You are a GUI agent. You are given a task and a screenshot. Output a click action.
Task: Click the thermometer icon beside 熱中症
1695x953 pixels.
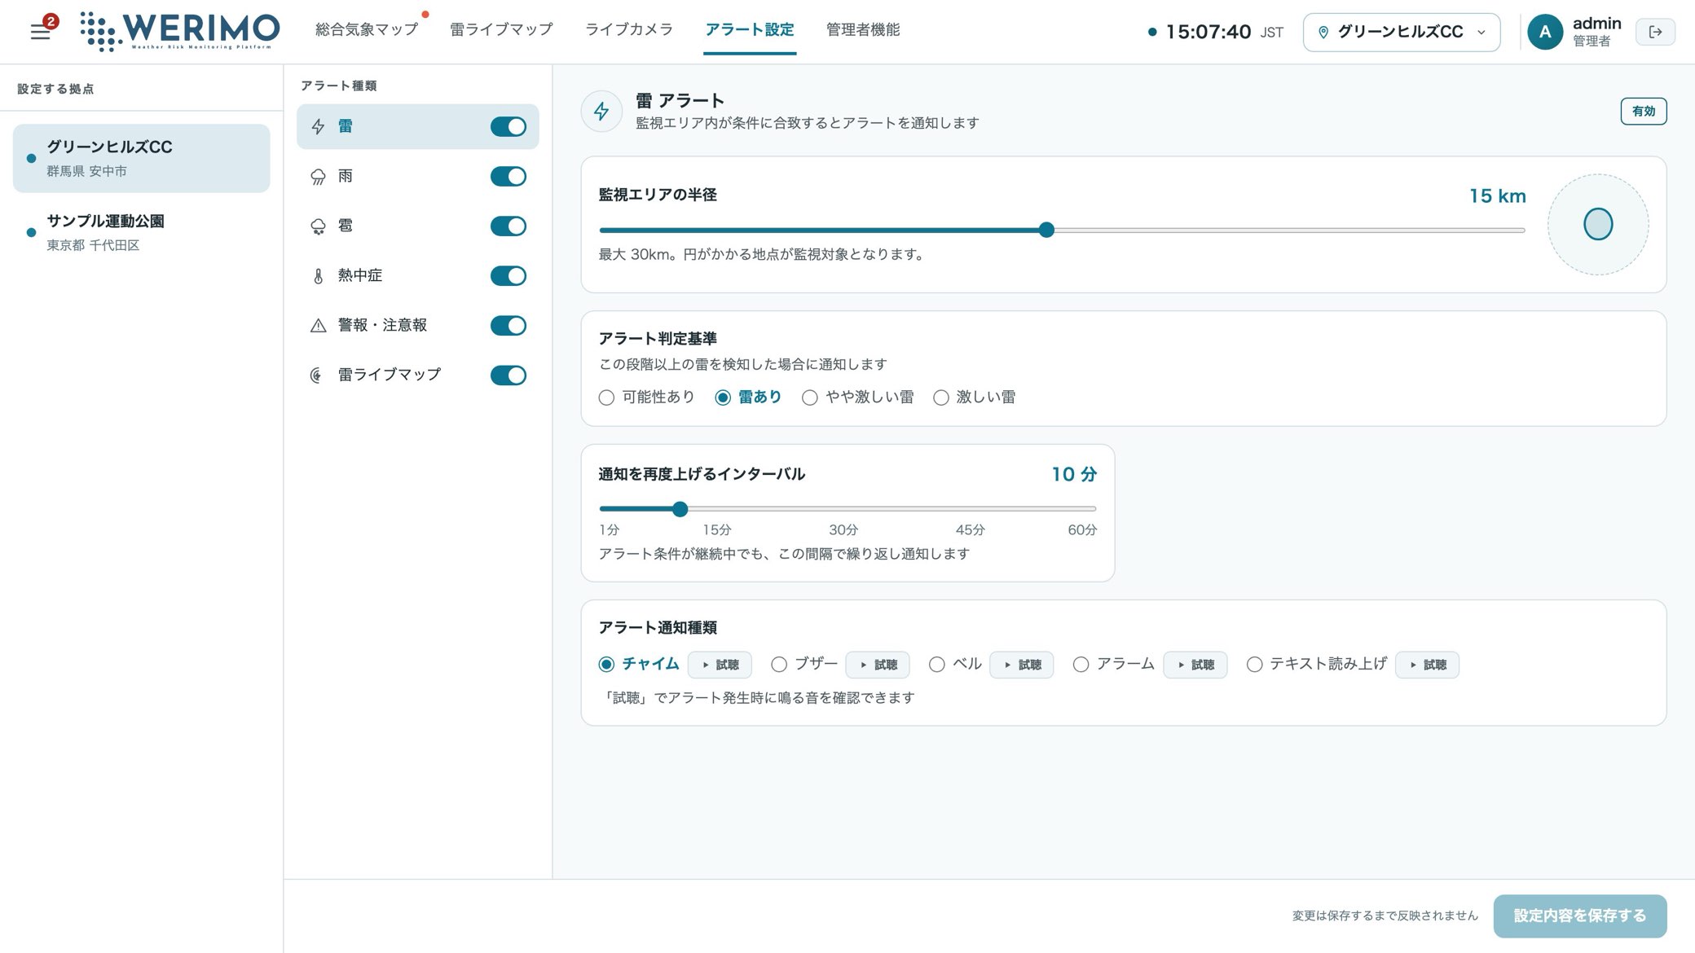click(x=318, y=276)
